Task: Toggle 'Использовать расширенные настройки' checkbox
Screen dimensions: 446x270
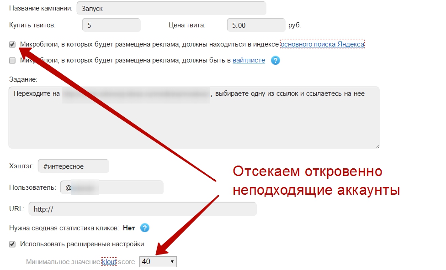Action: pyautogui.click(x=12, y=244)
